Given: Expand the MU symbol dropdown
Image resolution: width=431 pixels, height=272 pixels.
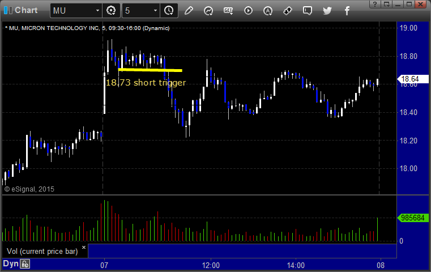Looking at the screenshot, I should tap(97, 11).
